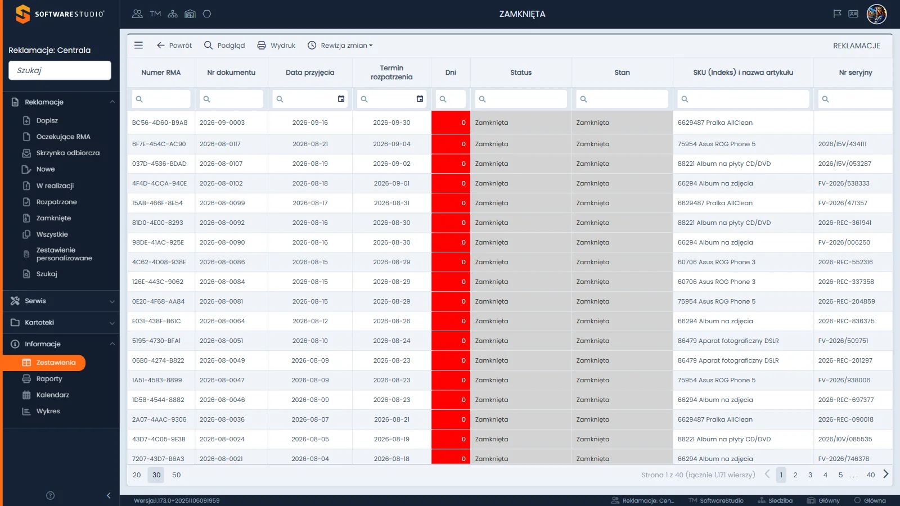Open the calendar picker in Termin rozpatrzenia filter
This screenshot has width=900, height=506.
420,99
